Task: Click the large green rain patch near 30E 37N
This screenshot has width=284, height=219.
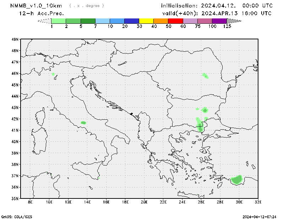Action: pyautogui.click(x=237, y=180)
